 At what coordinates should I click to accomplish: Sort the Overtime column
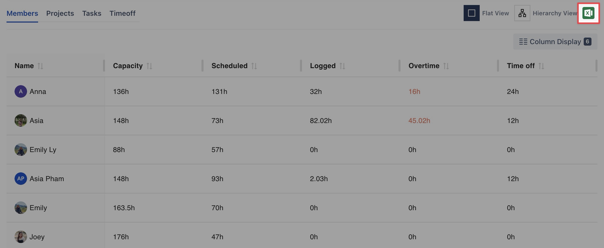click(x=446, y=66)
